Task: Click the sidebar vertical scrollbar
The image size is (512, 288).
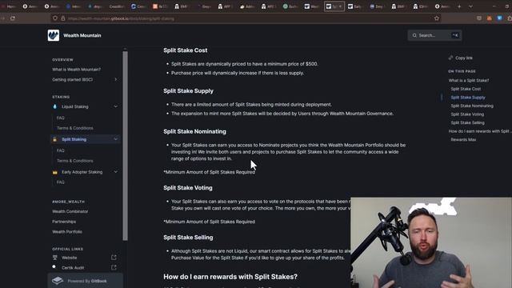Action: [125, 146]
